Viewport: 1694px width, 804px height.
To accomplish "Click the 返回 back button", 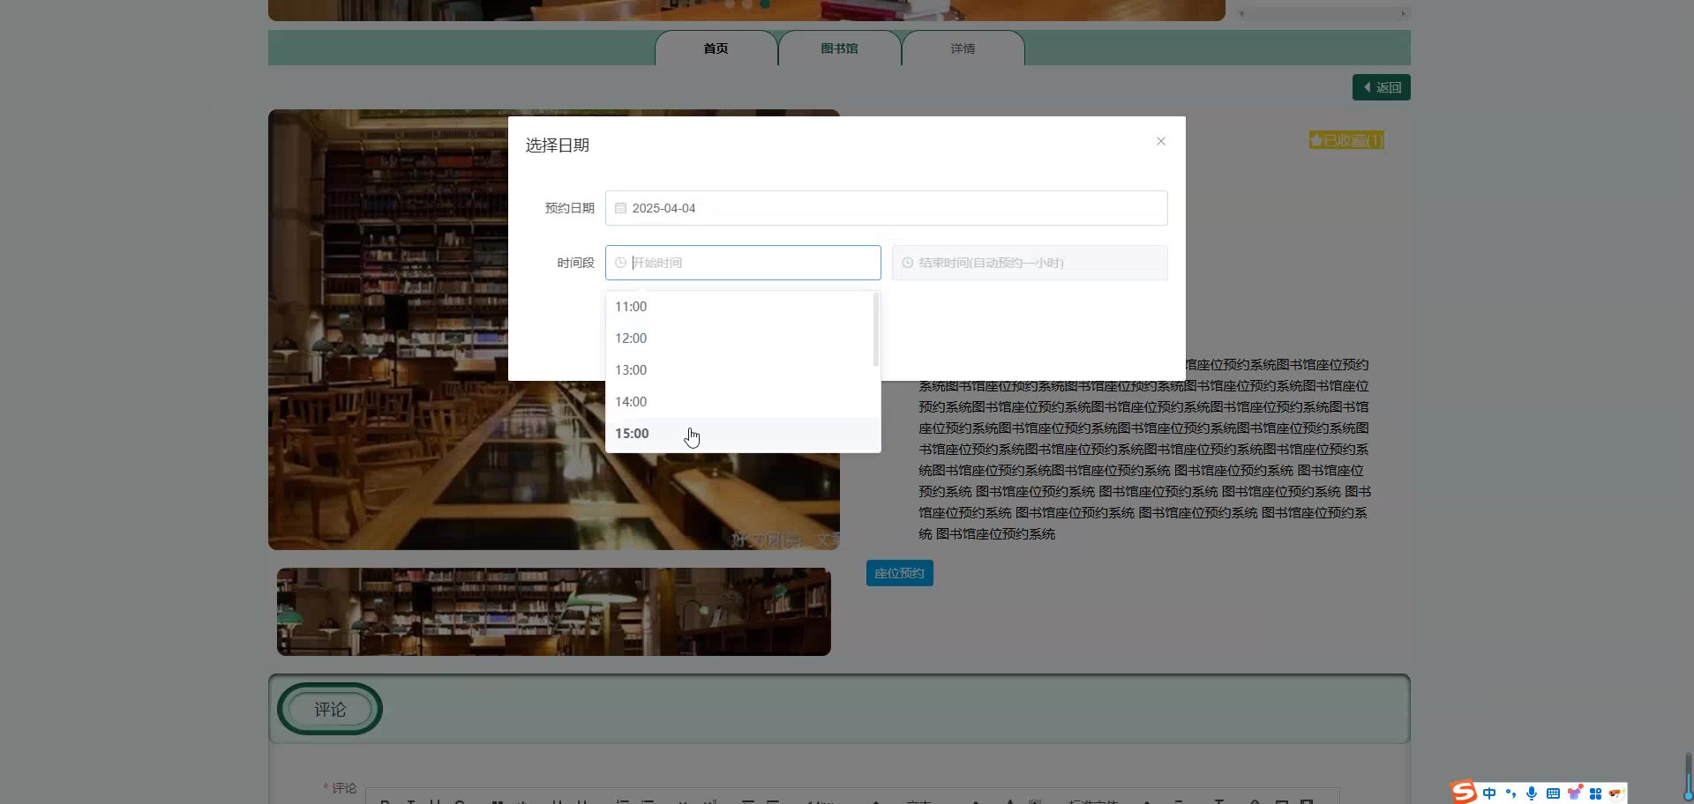I will tap(1381, 87).
